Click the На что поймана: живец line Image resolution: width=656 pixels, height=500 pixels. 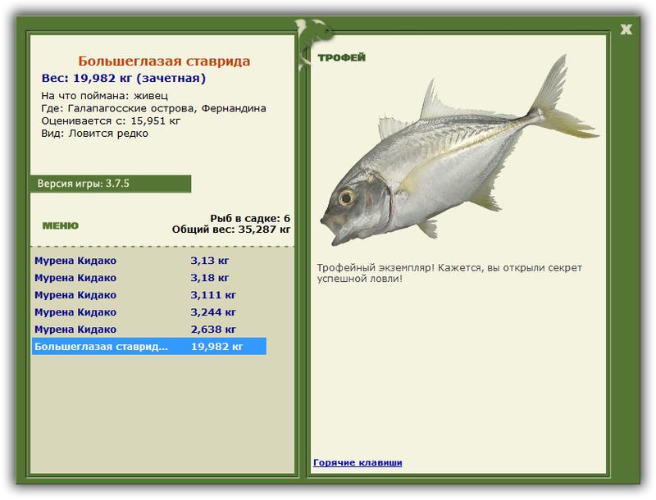[x=105, y=96]
